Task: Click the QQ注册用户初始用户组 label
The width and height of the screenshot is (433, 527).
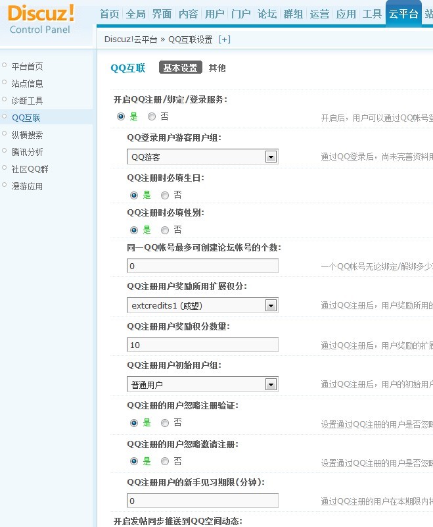Action: pyautogui.click(x=174, y=365)
